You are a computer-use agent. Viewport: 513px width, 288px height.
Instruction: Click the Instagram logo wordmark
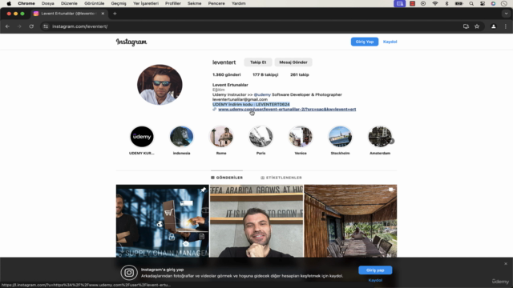coord(131,42)
